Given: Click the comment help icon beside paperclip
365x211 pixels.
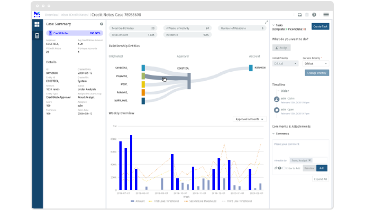Looking at the screenshot, I should [x=280, y=168].
